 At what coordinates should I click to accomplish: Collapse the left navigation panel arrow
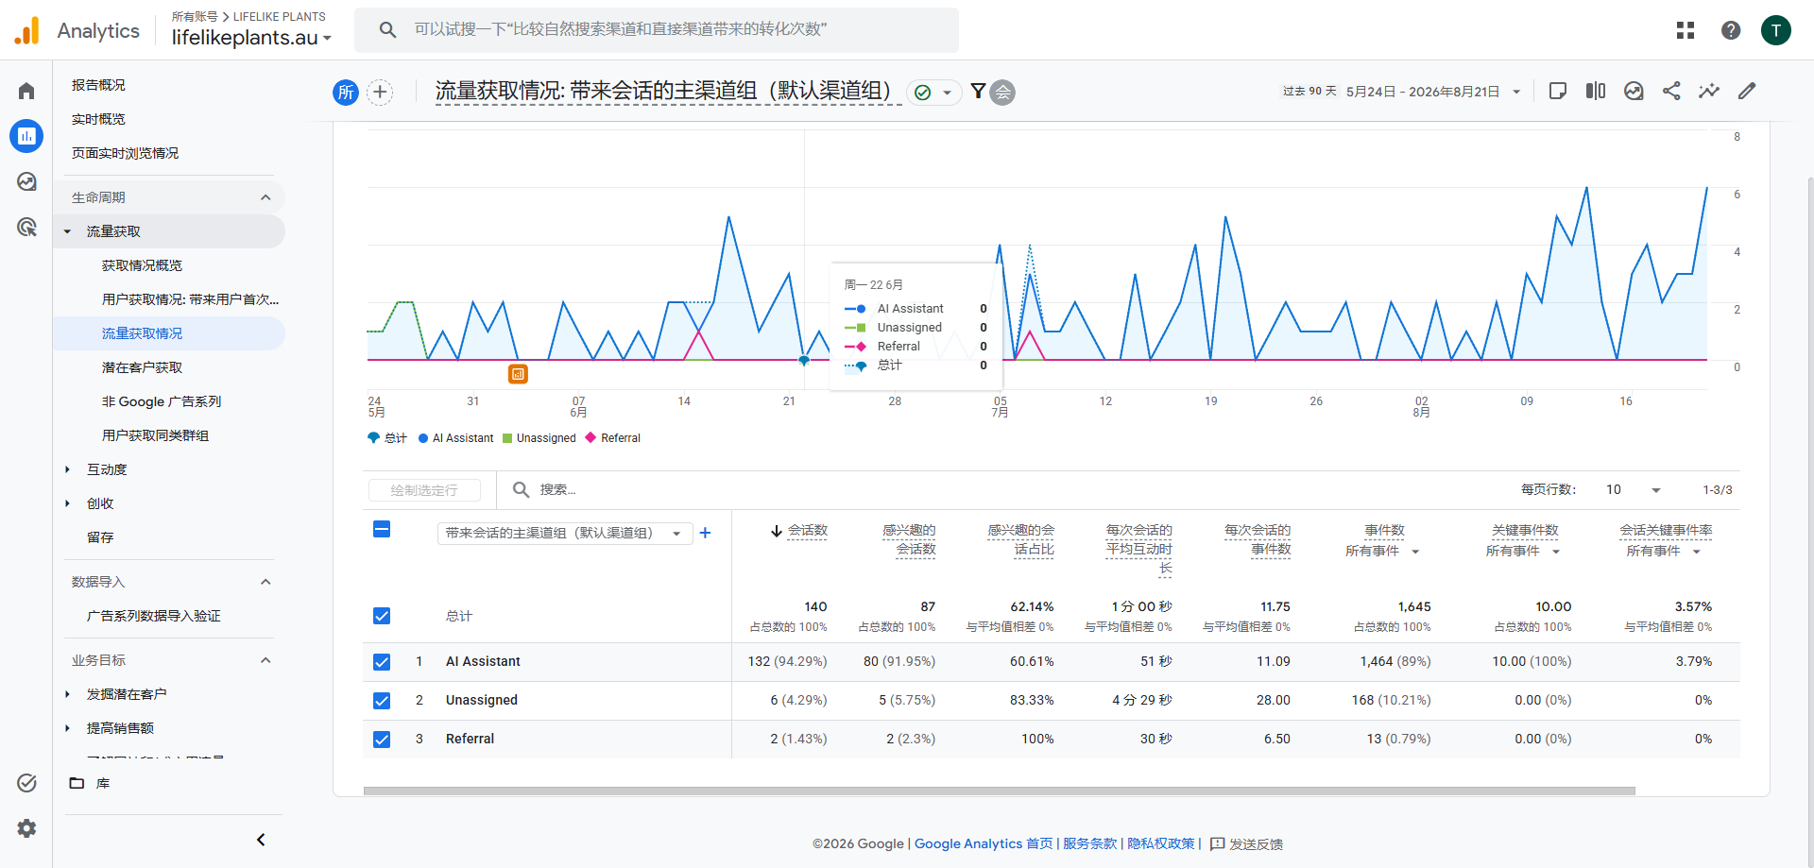click(x=261, y=840)
